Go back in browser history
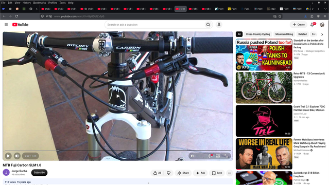The width and height of the screenshot is (329, 185). (4, 16)
